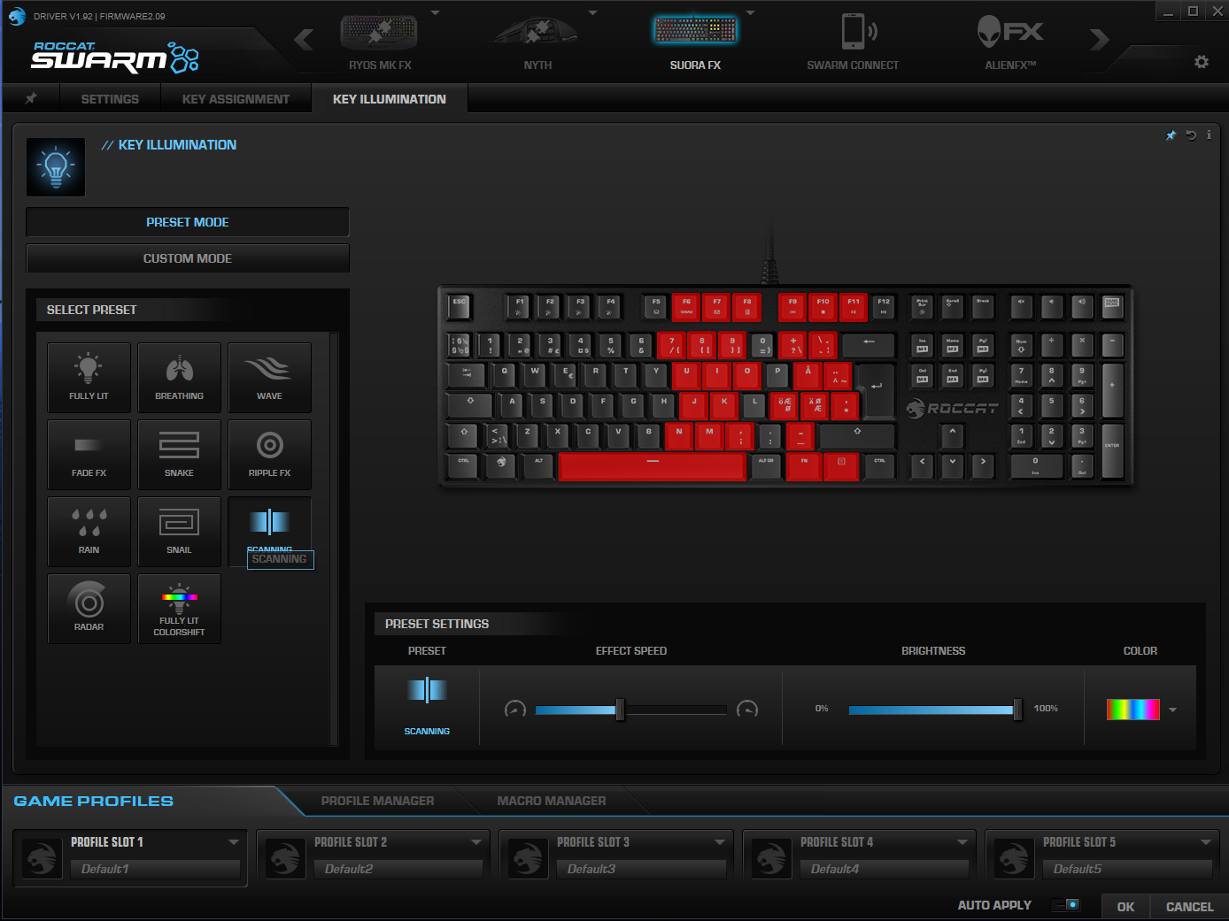Click the Default5 profile name field
Image resolution: width=1229 pixels, height=921 pixels.
pyautogui.click(x=1127, y=869)
